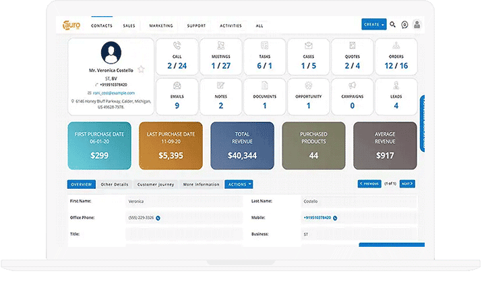The width and height of the screenshot is (482, 290).
Task: Click the Next record button
Action: pos(407,183)
